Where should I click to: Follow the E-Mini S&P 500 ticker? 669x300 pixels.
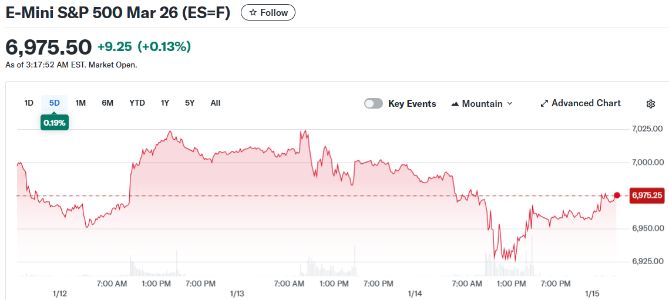pyautogui.click(x=268, y=12)
